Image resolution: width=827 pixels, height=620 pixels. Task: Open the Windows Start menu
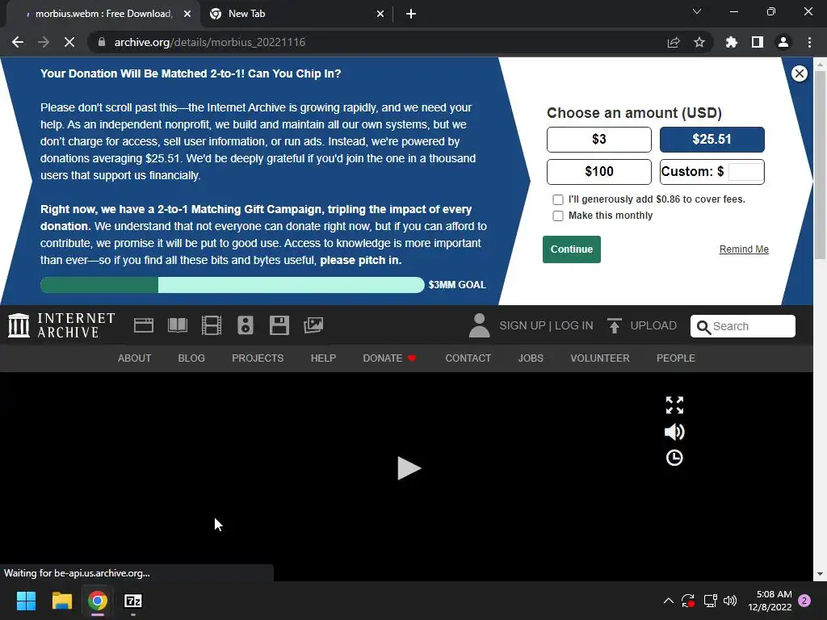coord(26,601)
